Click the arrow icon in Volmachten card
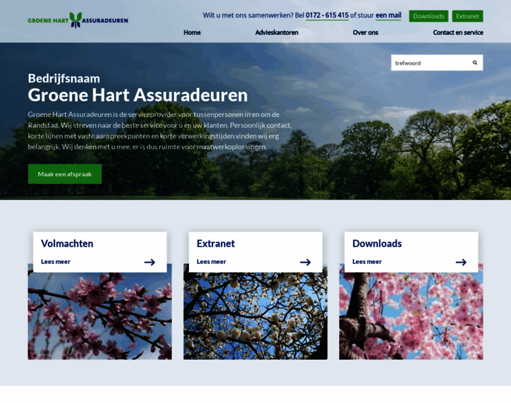511x403 pixels. (x=149, y=262)
